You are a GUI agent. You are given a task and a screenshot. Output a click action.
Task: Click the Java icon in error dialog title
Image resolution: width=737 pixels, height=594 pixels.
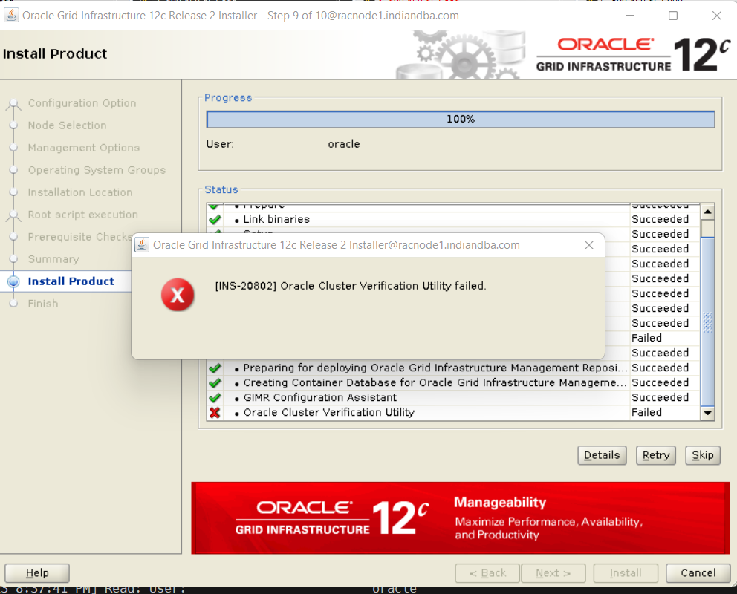click(142, 244)
